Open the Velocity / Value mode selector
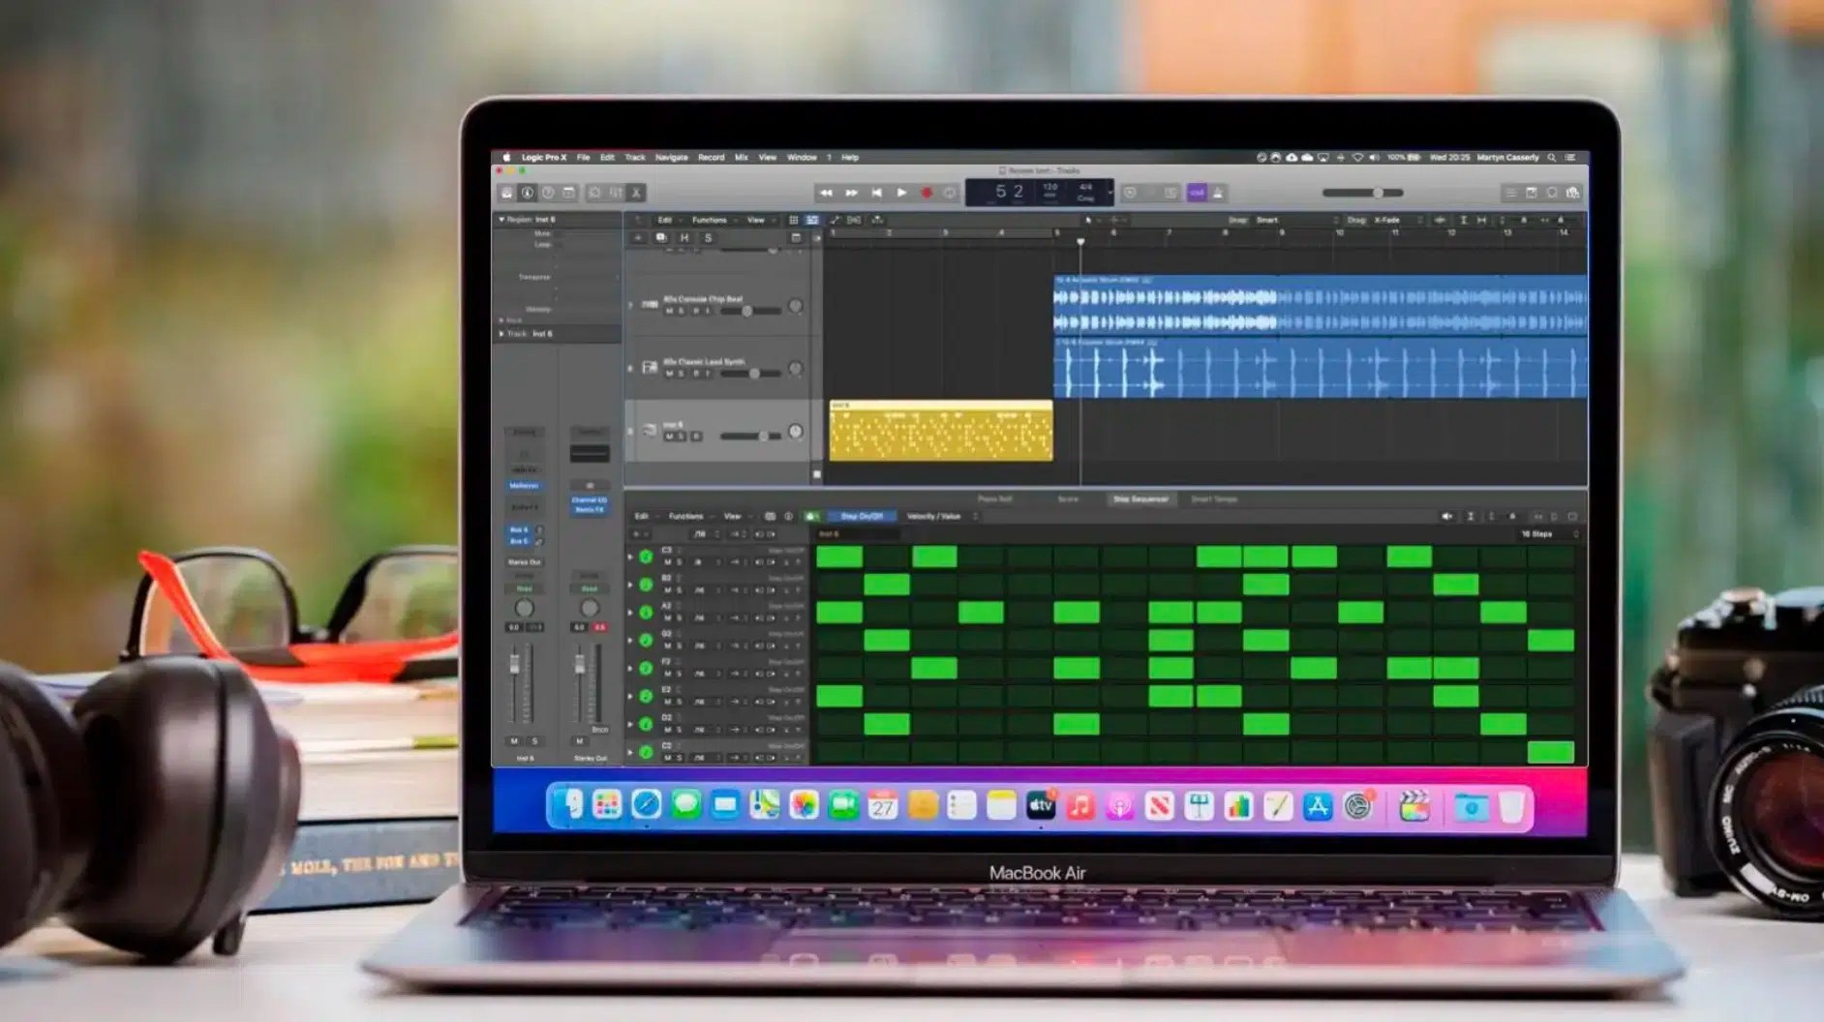Viewport: 1824px width, 1022px height. click(x=942, y=517)
